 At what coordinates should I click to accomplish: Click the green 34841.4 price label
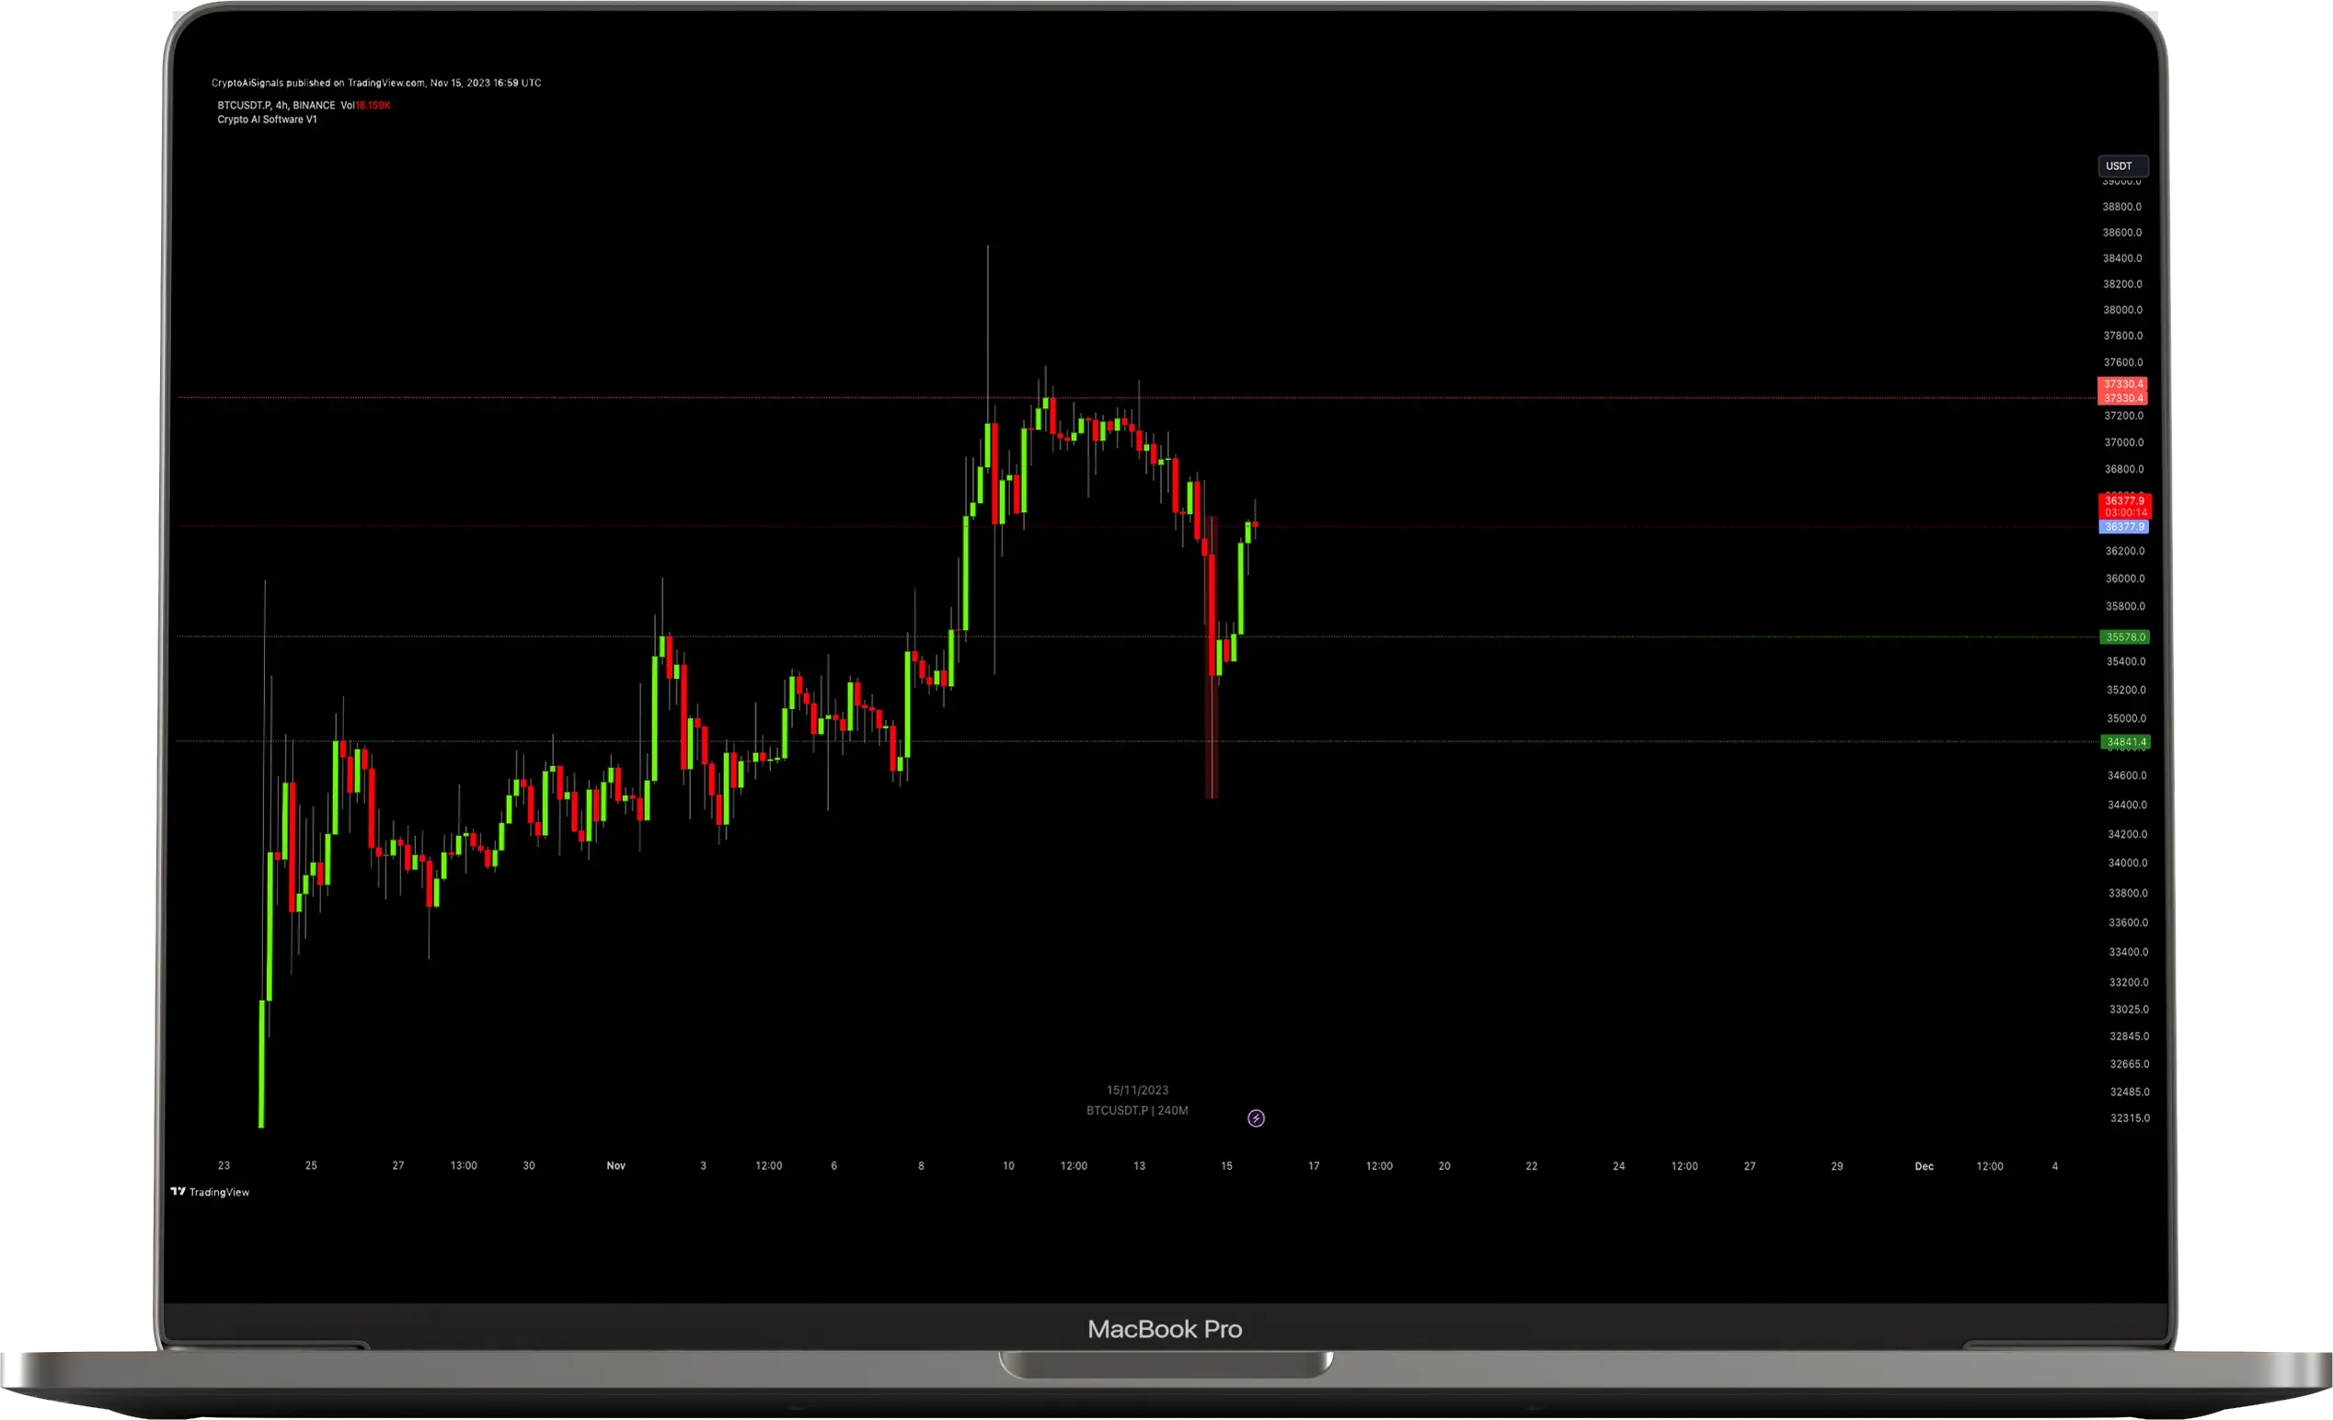point(2125,742)
